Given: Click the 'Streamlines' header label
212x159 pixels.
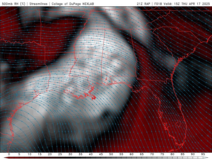Looking at the screenshot, I should click(38, 4).
